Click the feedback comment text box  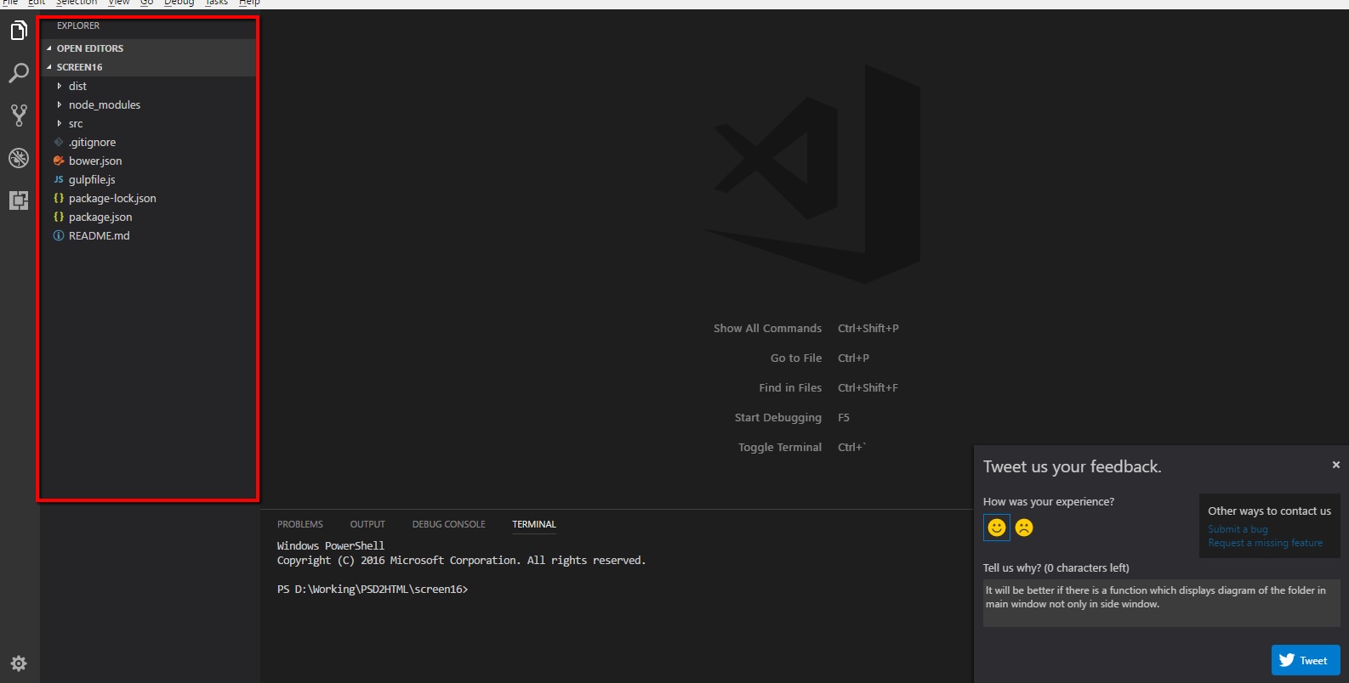pyautogui.click(x=1161, y=603)
